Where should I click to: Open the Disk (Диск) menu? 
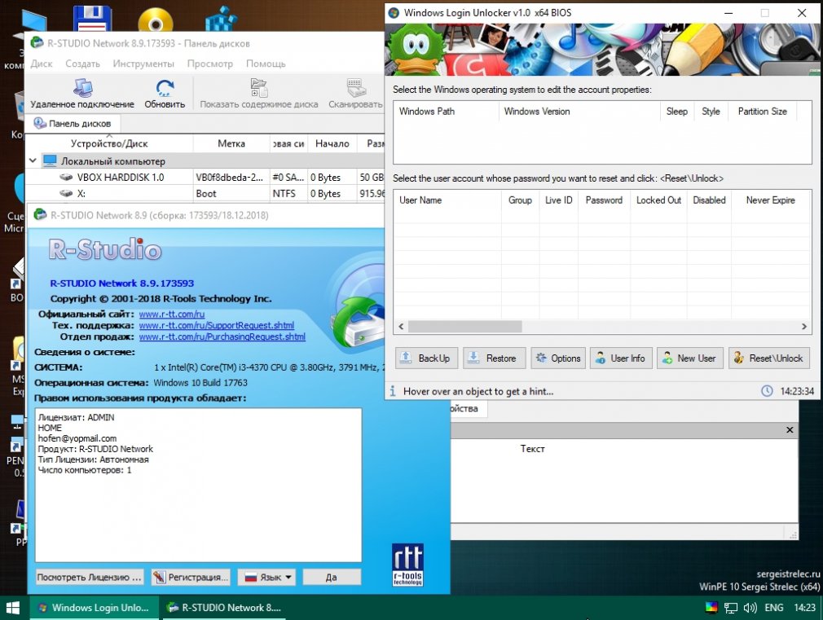pyautogui.click(x=42, y=64)
